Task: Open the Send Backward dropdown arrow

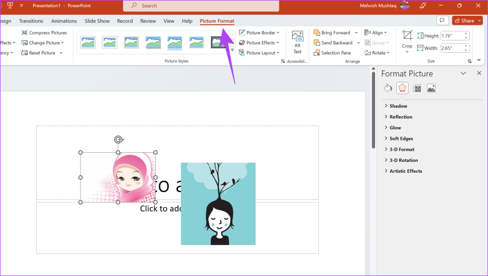Action: [x=358, y=42]
